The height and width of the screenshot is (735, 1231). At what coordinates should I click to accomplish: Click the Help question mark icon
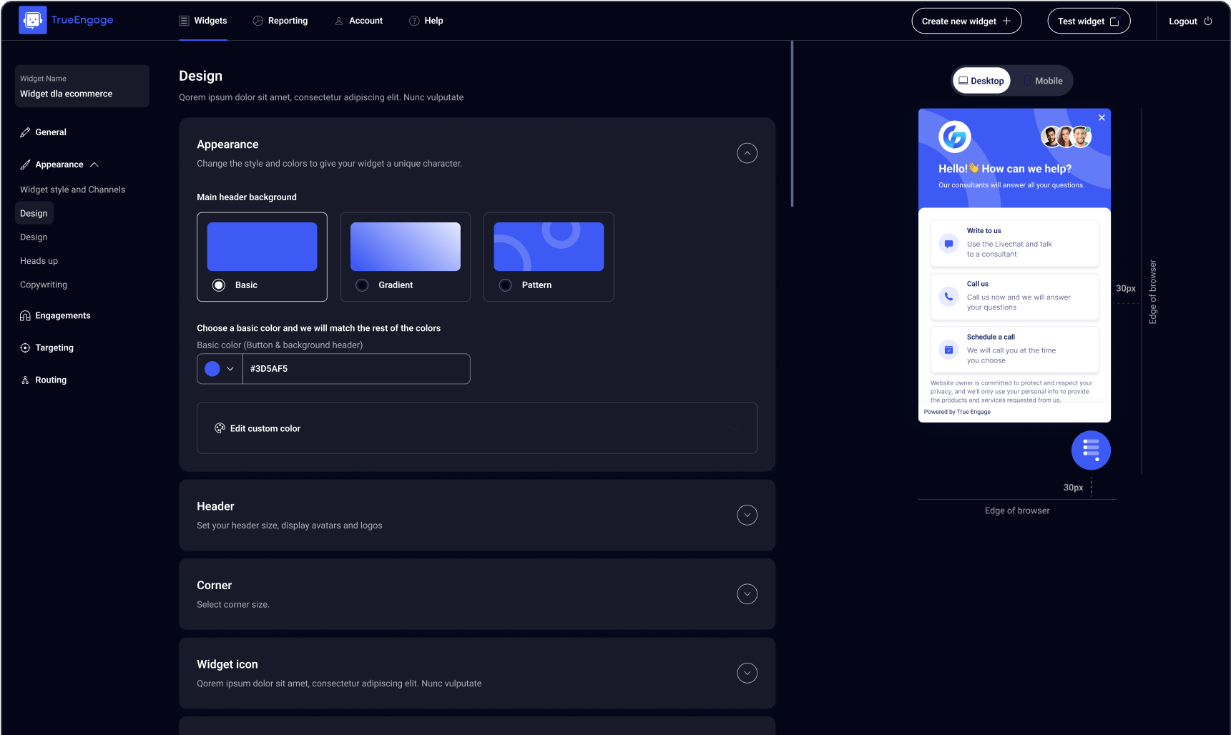[x=414, y=21]
